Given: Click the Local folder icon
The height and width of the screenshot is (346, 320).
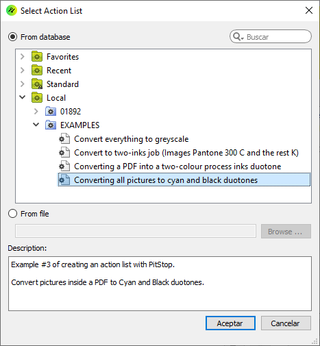Looking at the screenshot, I should pyautogui.click(x=37, y=98).
